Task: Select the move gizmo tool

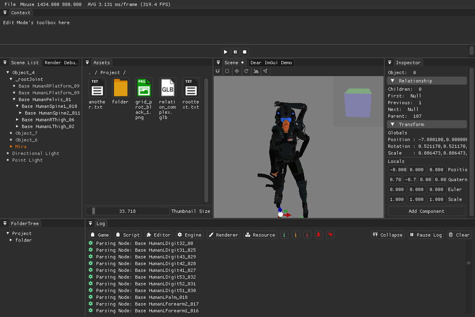Action: coord(237,71)
